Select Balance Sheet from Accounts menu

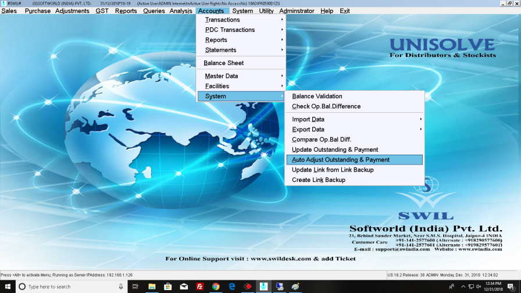pyautogui.click(x=241, y=63)
